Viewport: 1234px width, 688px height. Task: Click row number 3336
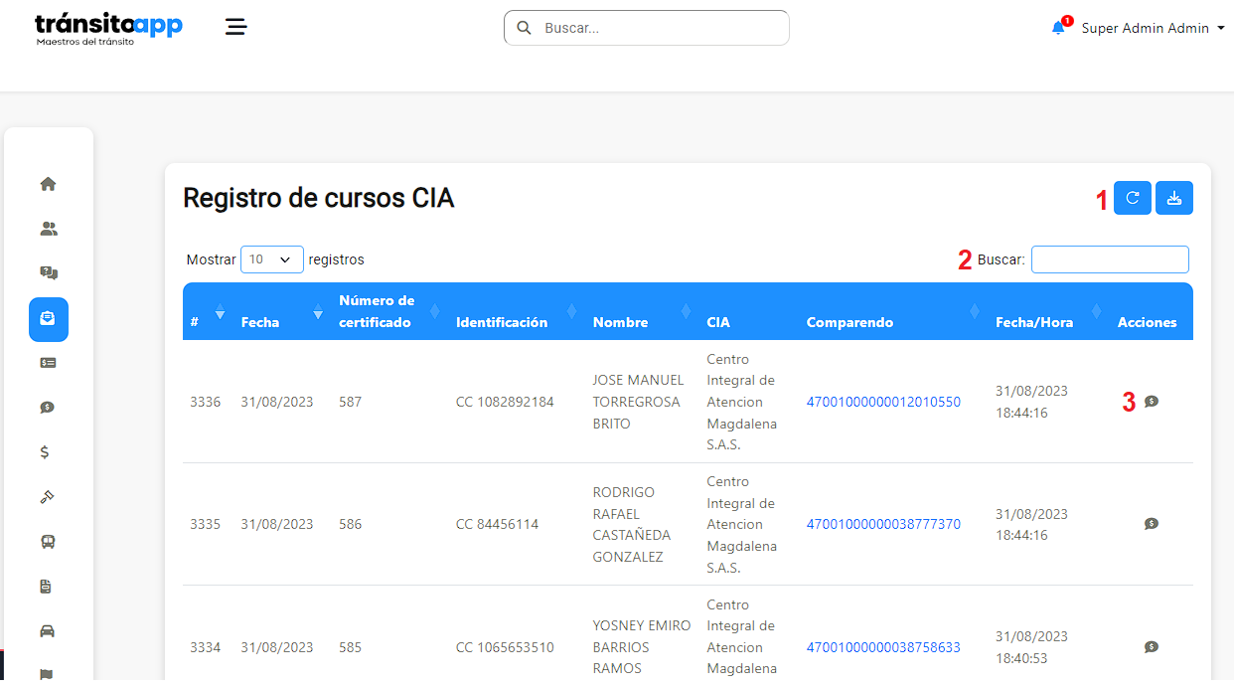pyautogui.click(x=206, y=402)
